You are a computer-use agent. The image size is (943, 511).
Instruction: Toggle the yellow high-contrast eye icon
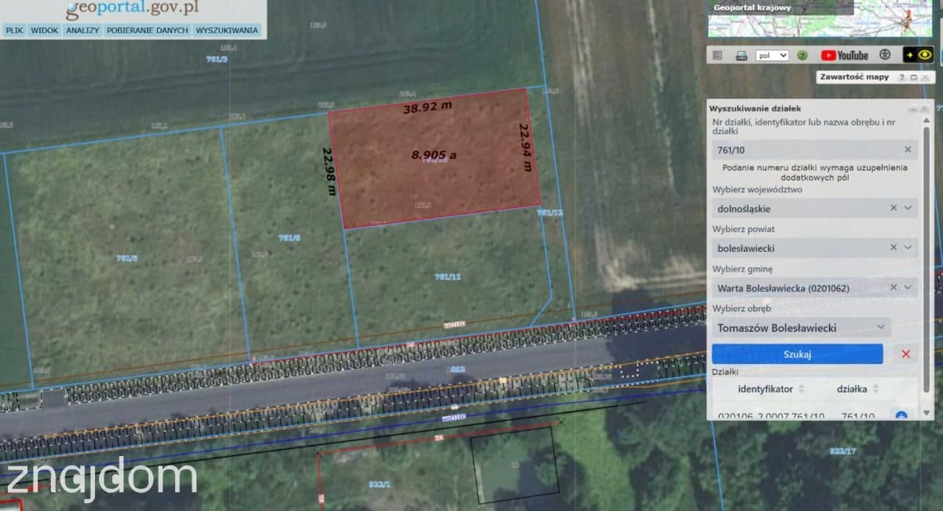pyautogui.click(x=926, y=55)
